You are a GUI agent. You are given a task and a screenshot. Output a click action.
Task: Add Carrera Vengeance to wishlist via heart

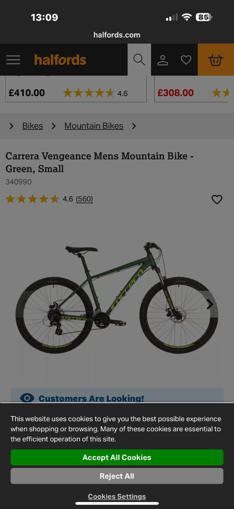(x=217, y=199)
